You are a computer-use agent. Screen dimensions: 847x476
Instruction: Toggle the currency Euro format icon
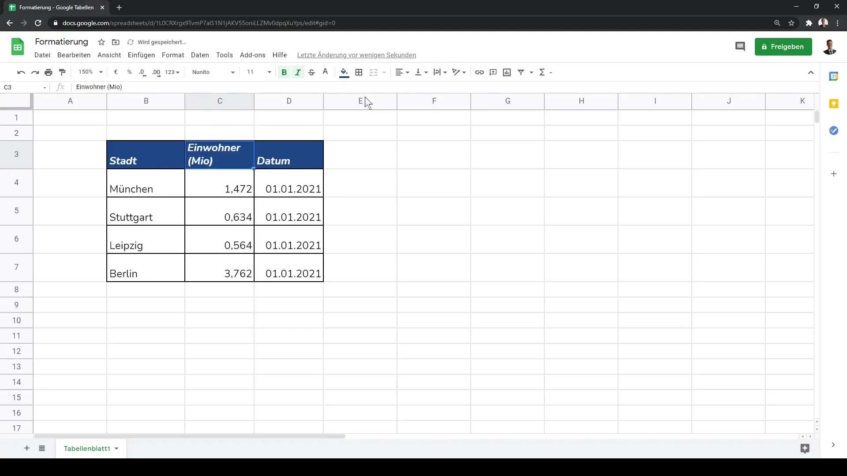[x=116, y=72]
